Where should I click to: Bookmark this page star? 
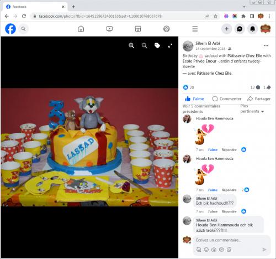[x=215, y=16]
